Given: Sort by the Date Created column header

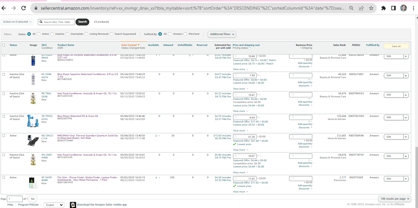Looking at the screenshot, I should point(130,45).
